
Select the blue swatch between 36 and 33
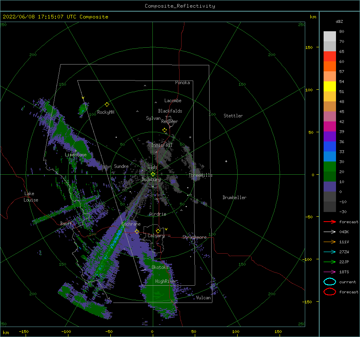pos(330,146)
